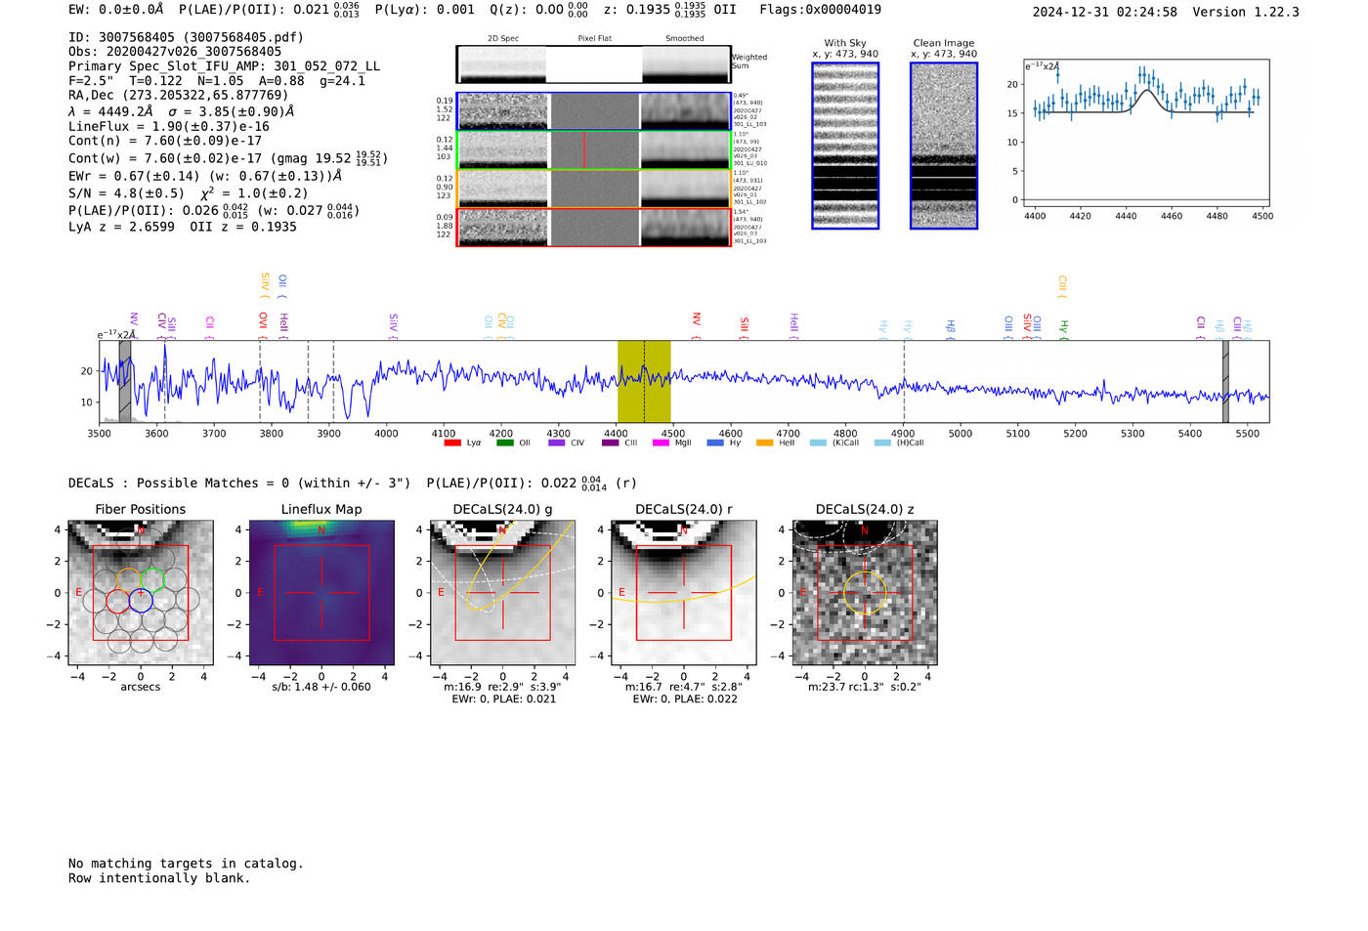Click the gray shaded band near 3550 Å

(125, 381)
